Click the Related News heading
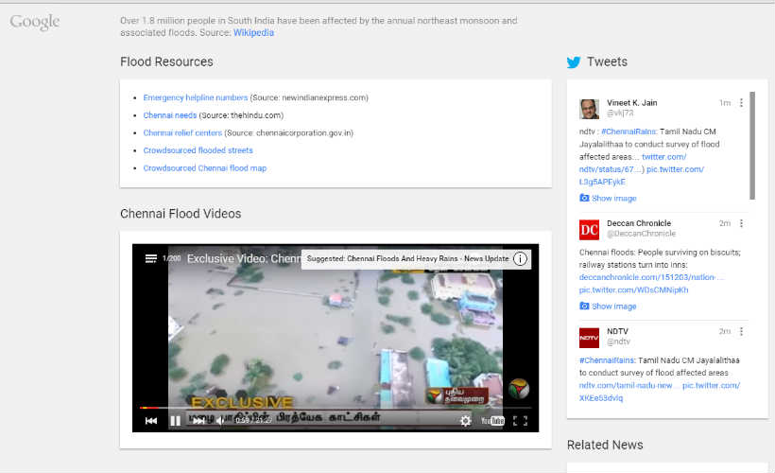This screenshot has height=473, width=775. pos(605,445)
